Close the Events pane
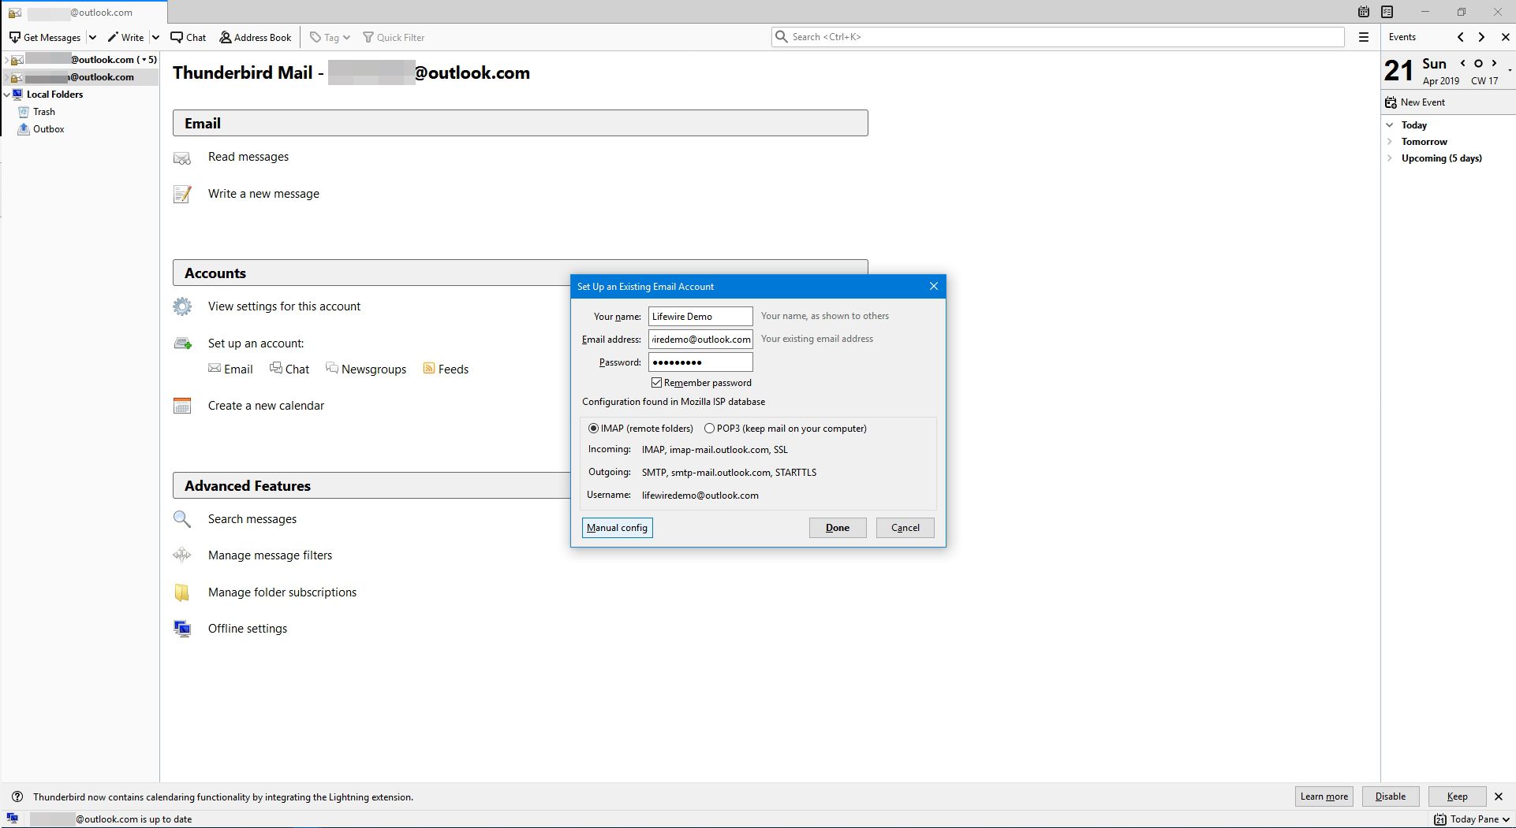This screenshot has height=828, width=1516. point(1505,37)
